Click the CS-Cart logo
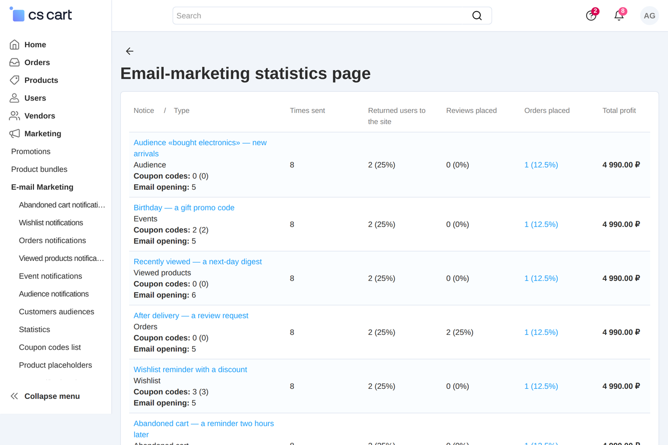Viewport: 668px width, 445px height. click(x=41, y=15)
